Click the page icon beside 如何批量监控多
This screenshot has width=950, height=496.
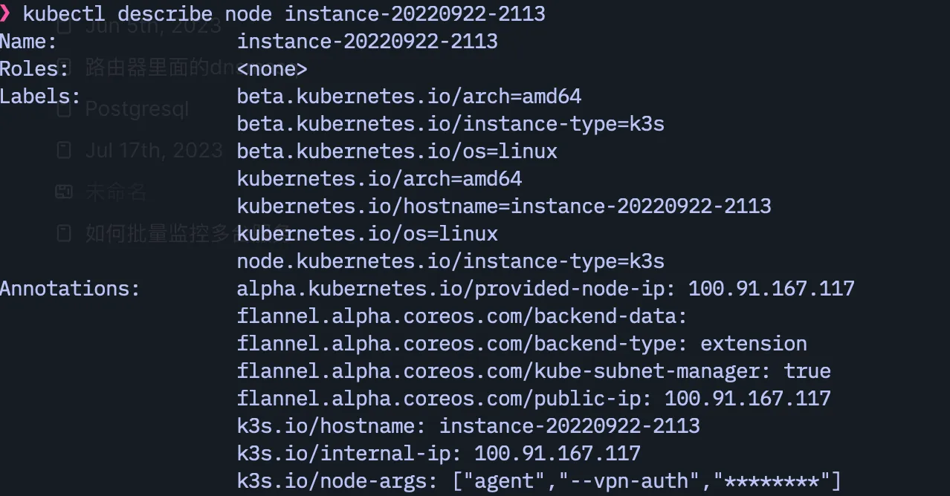tap(64, 234)
